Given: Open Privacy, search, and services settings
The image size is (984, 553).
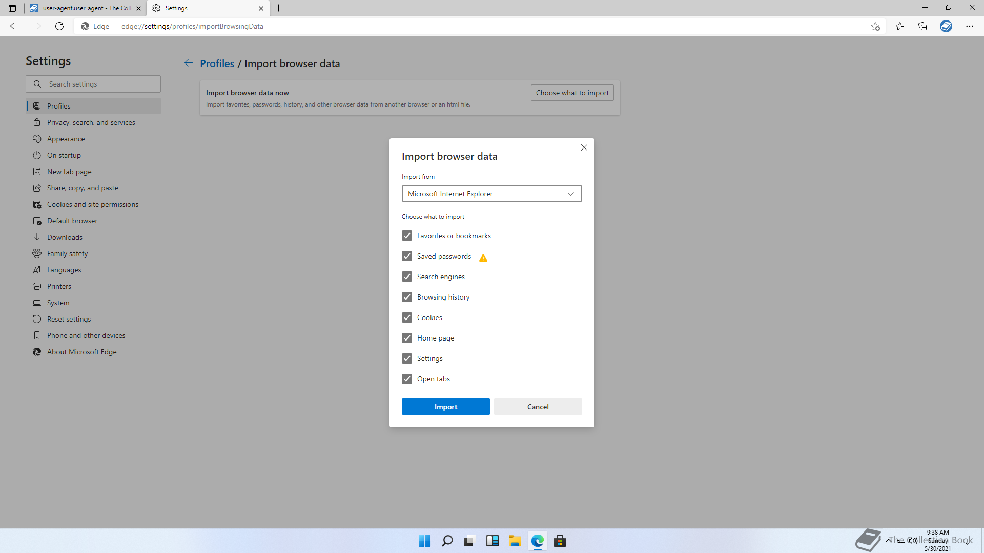Looking at the screenshot, I should pos(93,122).
